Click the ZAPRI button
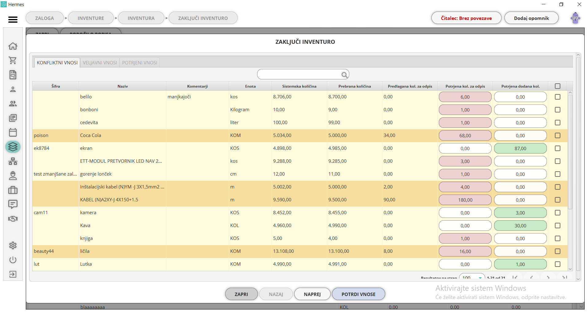 click(x=241, y=294)
